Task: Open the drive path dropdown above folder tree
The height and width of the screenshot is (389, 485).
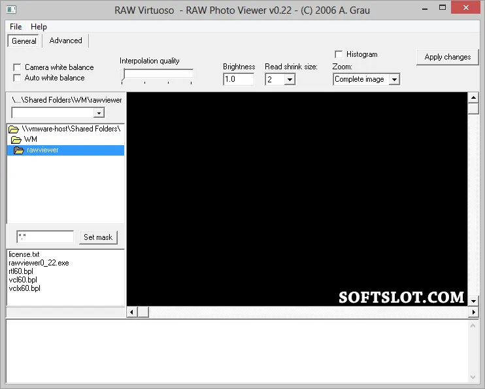Action: pyautogui.click(x=99, y=113)
